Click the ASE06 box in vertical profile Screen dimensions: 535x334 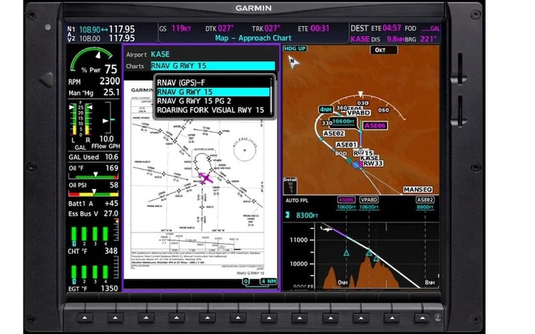pos(346,200)
